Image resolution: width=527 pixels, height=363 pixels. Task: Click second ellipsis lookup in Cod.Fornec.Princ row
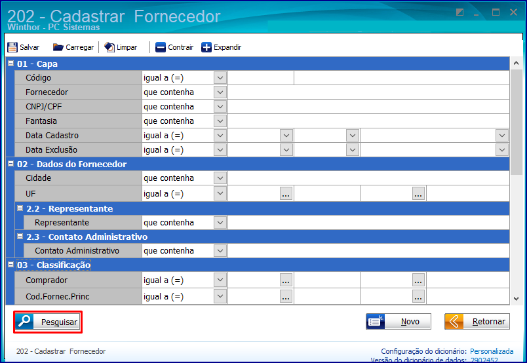[418, 296]
